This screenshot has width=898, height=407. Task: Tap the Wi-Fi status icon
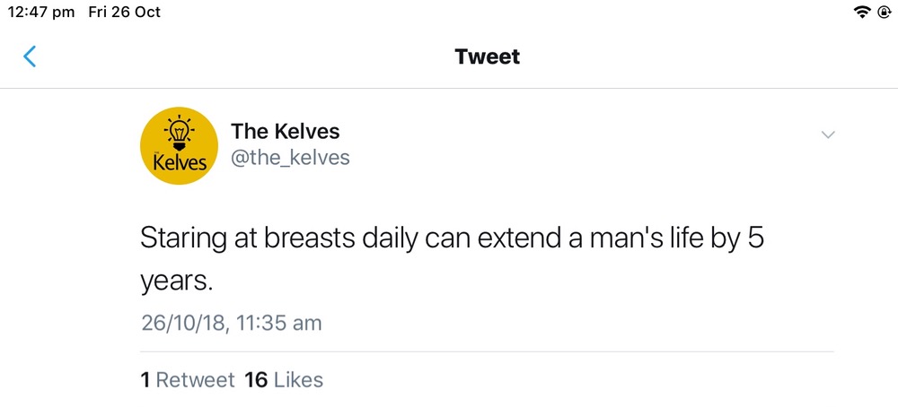[862, 13]
